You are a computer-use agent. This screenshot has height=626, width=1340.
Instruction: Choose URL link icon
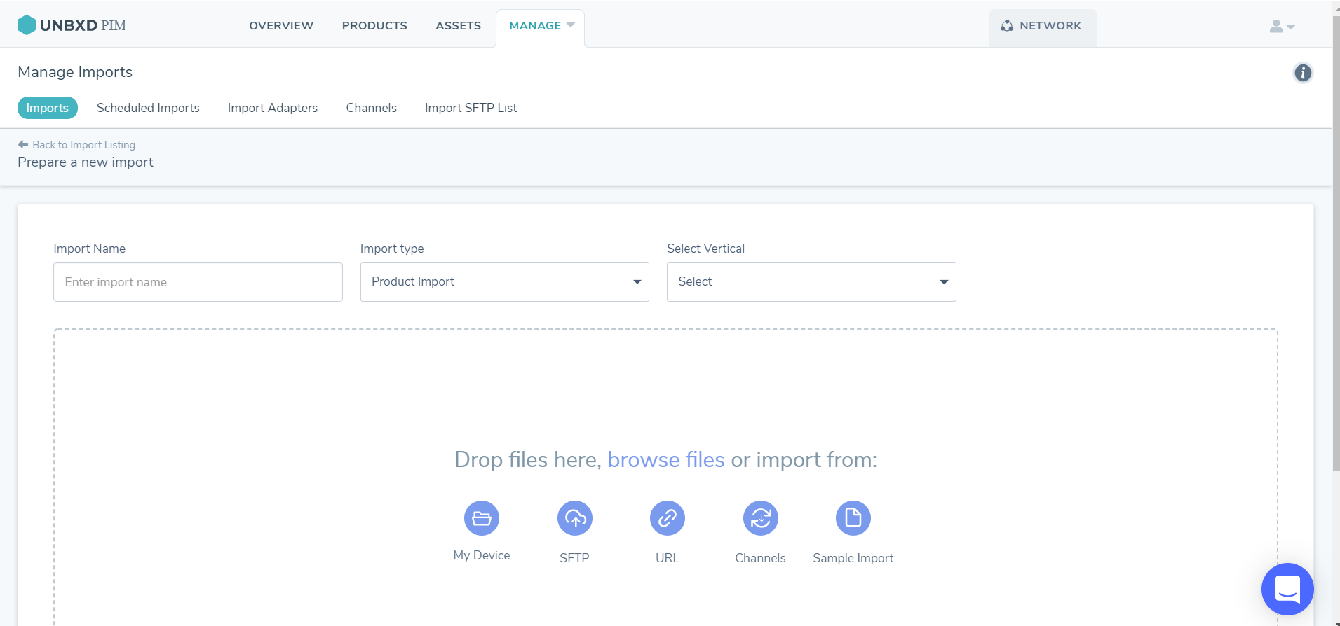(x=668, y=518)
